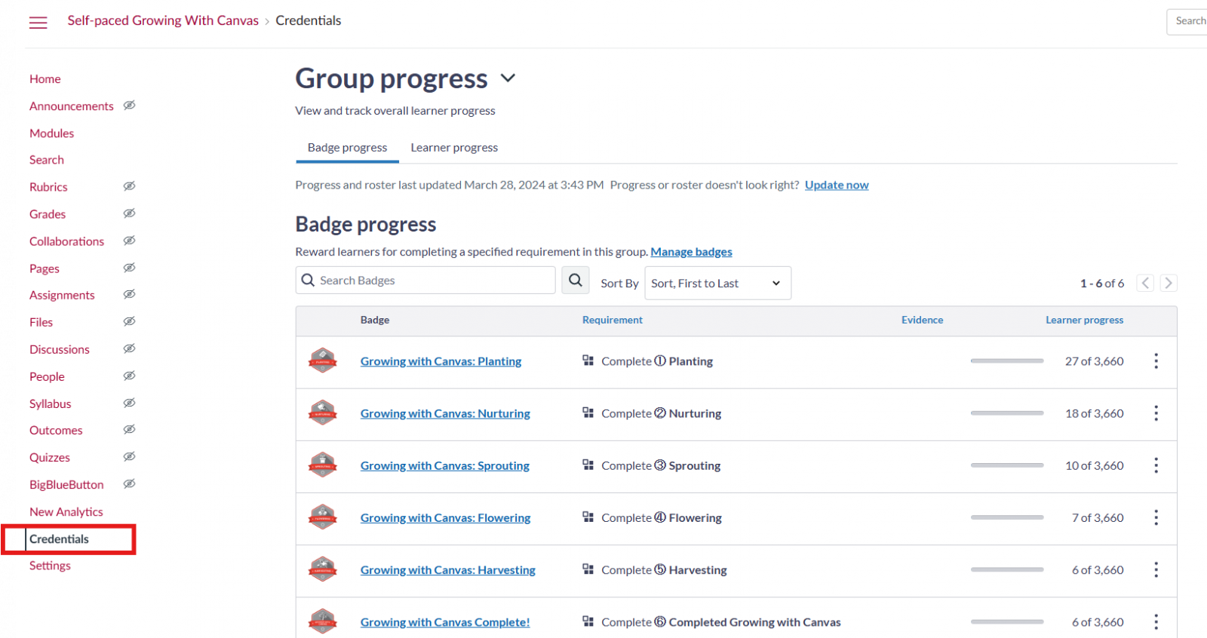Open three-dot menu for Flowering badge
This screenshot has height=638, width=1207.
[x=1155, y=517]
